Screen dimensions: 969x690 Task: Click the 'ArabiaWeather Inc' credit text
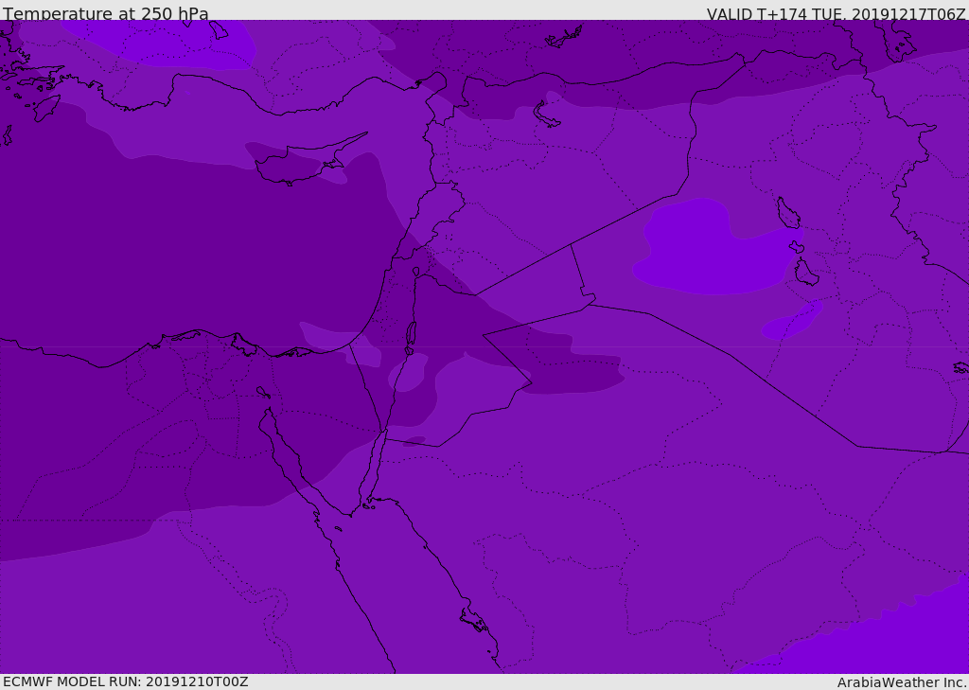coord(902,682)
